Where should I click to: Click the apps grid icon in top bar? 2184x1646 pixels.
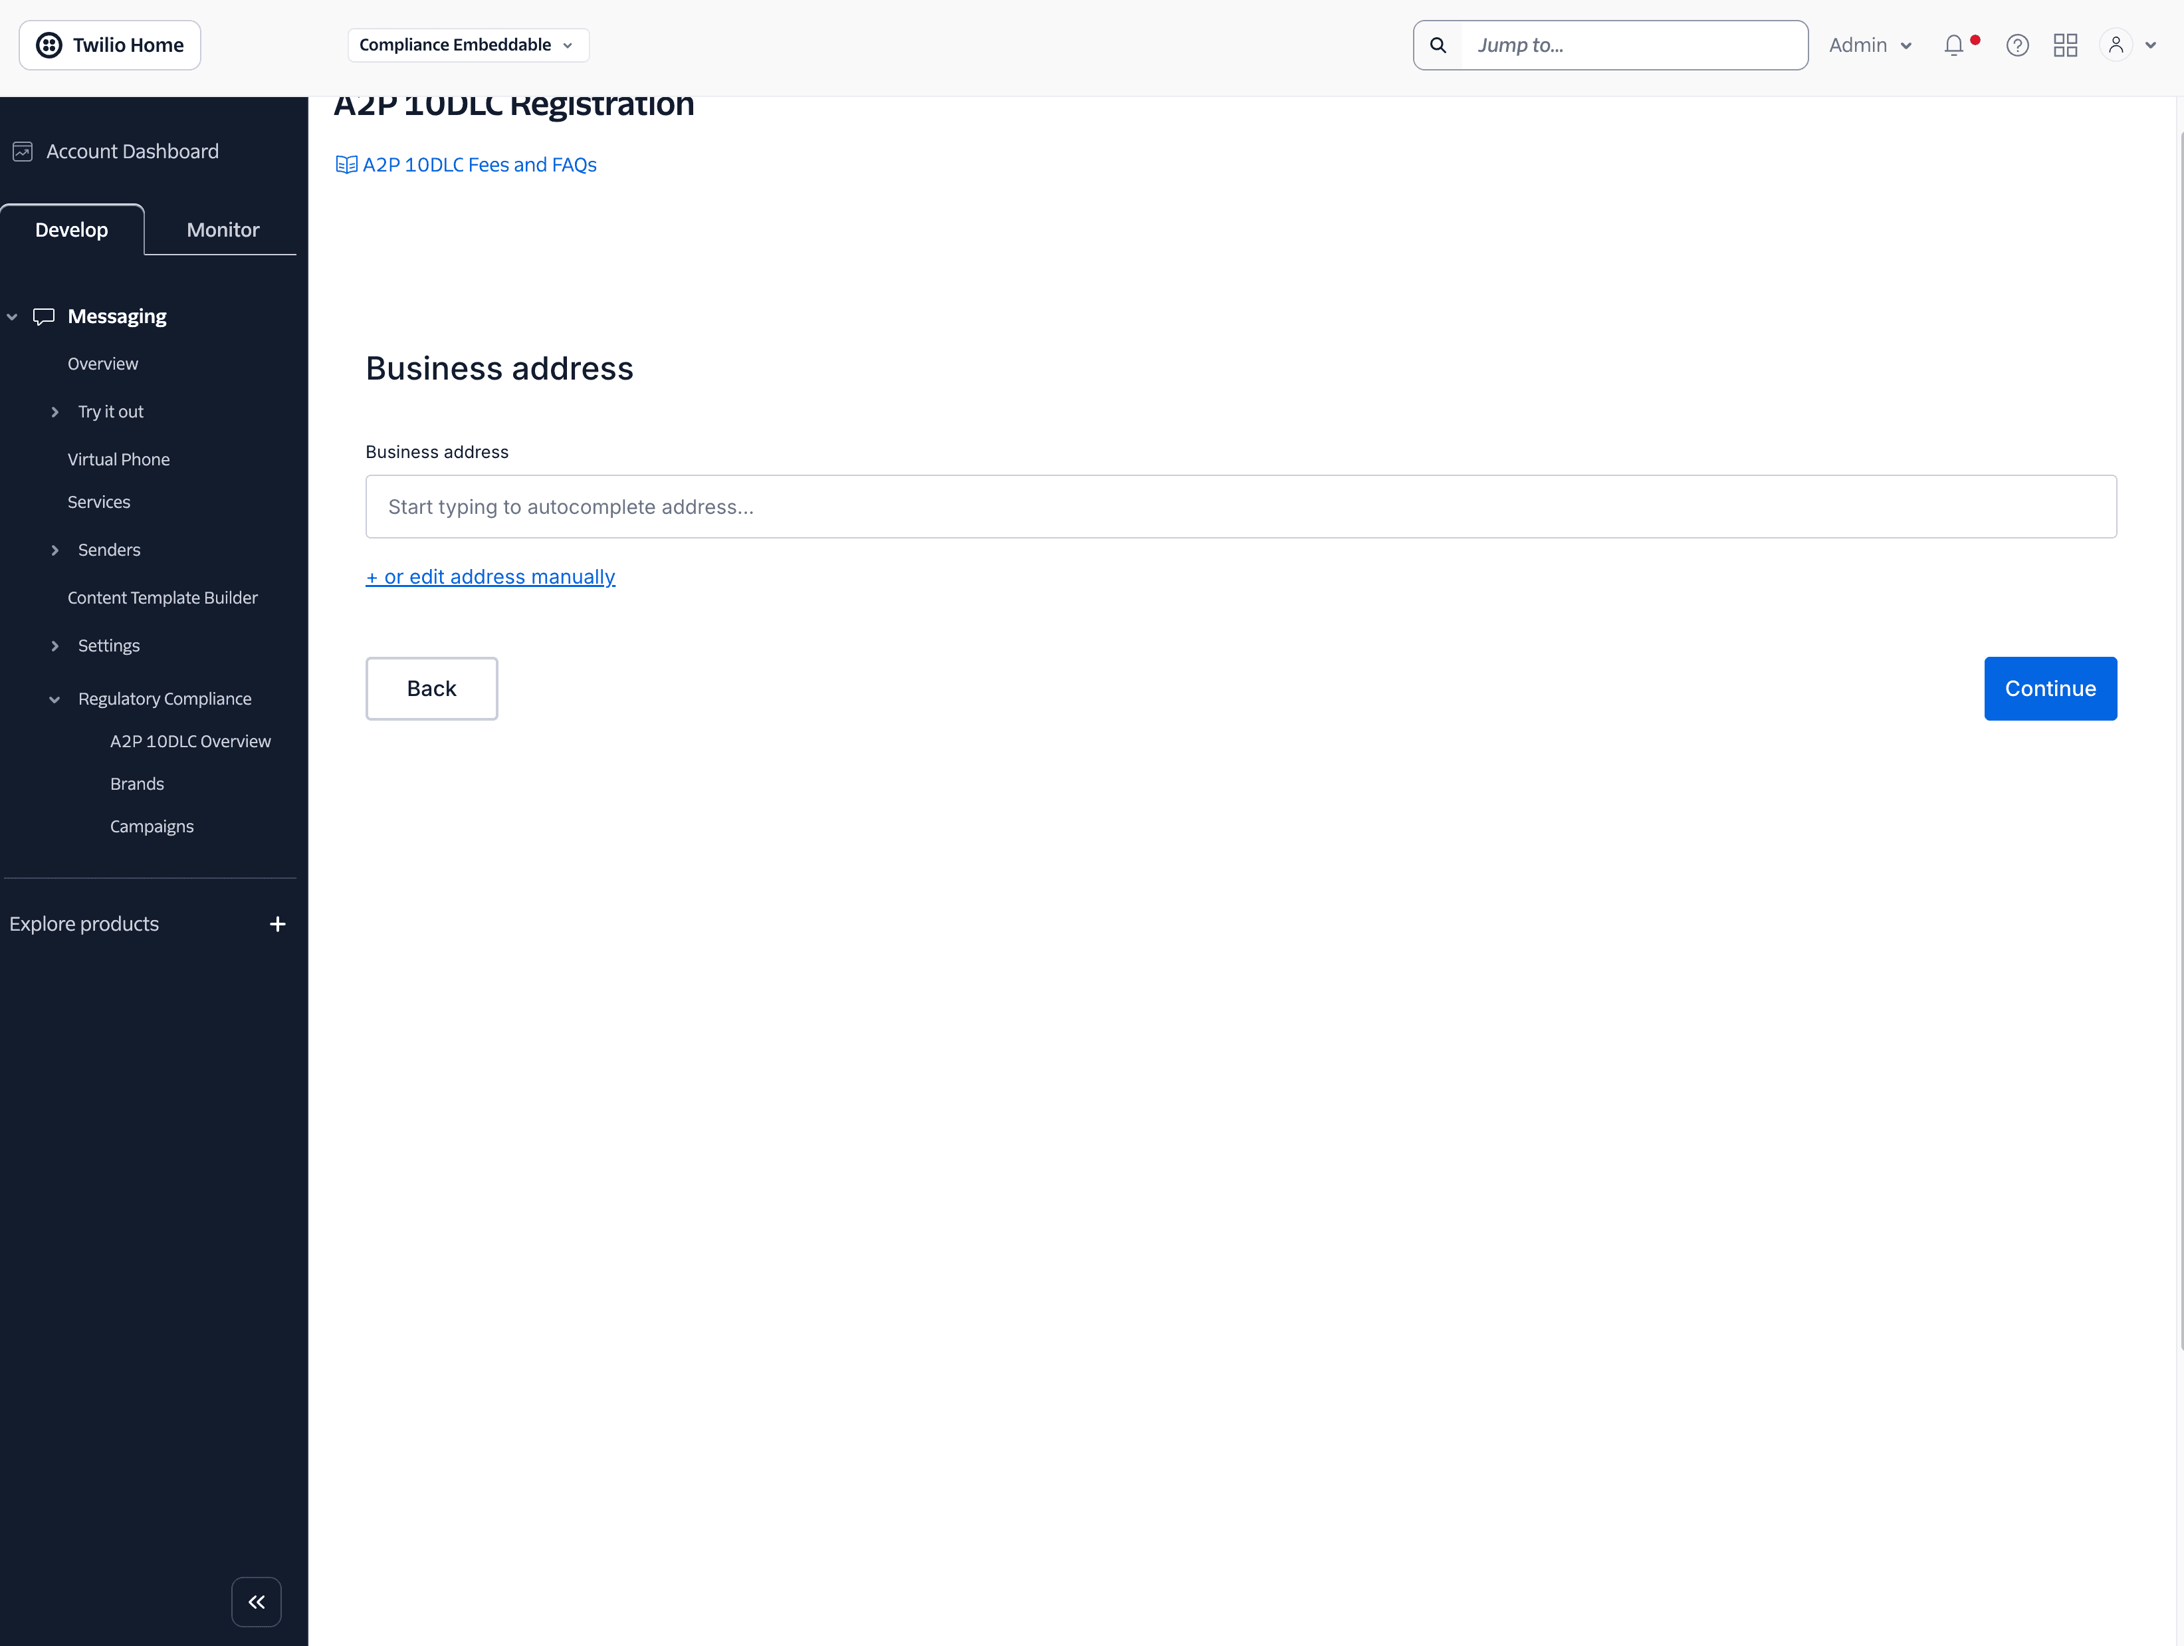(2064, 45)
